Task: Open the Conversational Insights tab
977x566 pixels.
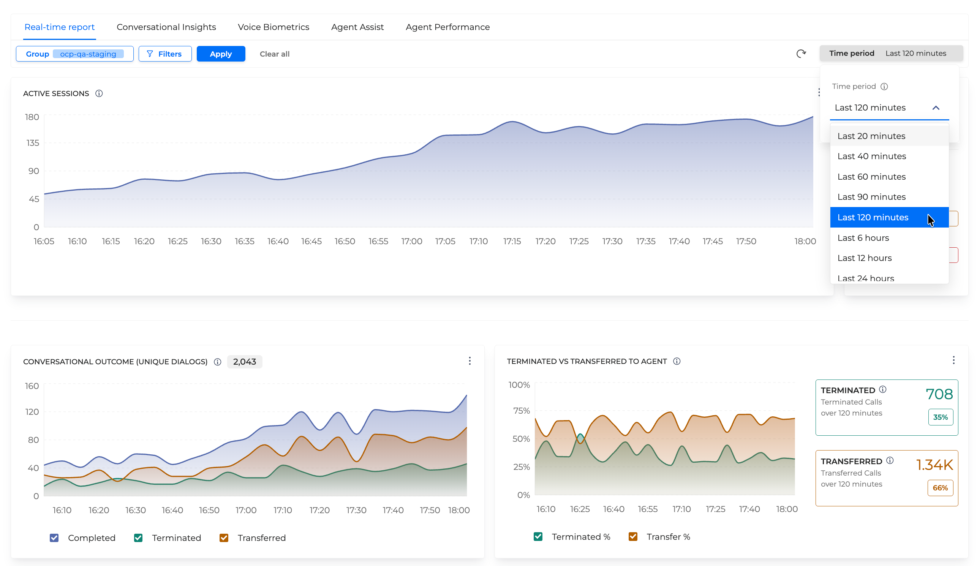Action: (x=166, y=27)
